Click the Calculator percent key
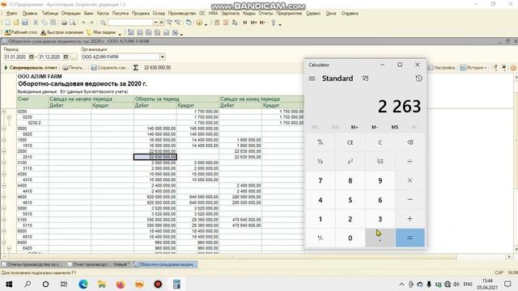Image resolution: width=518 pixels, height=291 pixels. tap(321, 142)
